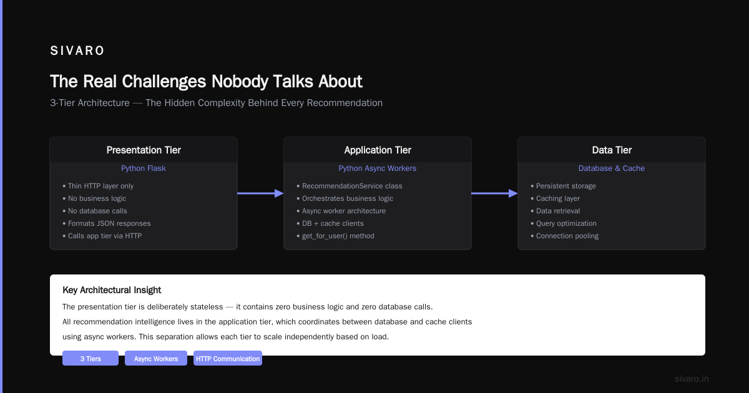
Task: Select the Query optimization bullet
Action: [563, 223]
